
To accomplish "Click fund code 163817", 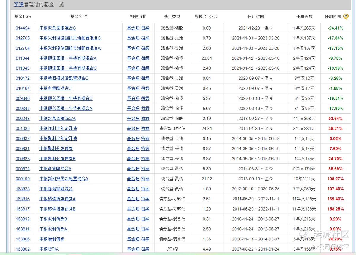I will pyautogui.click(x=23, y=209).
